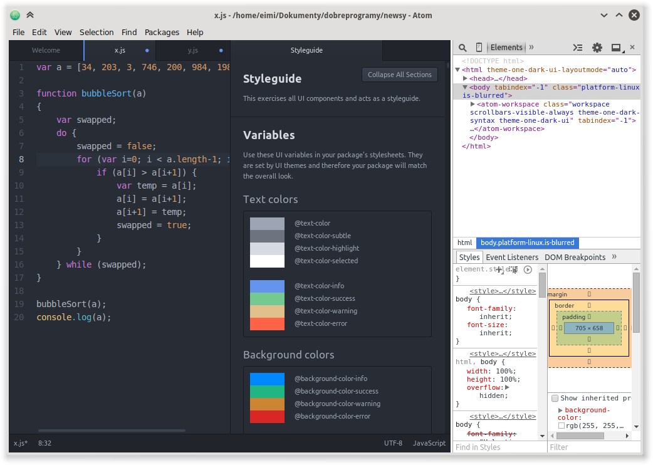
Task: Click the animation controls play icon
Action: click(528, 269)
